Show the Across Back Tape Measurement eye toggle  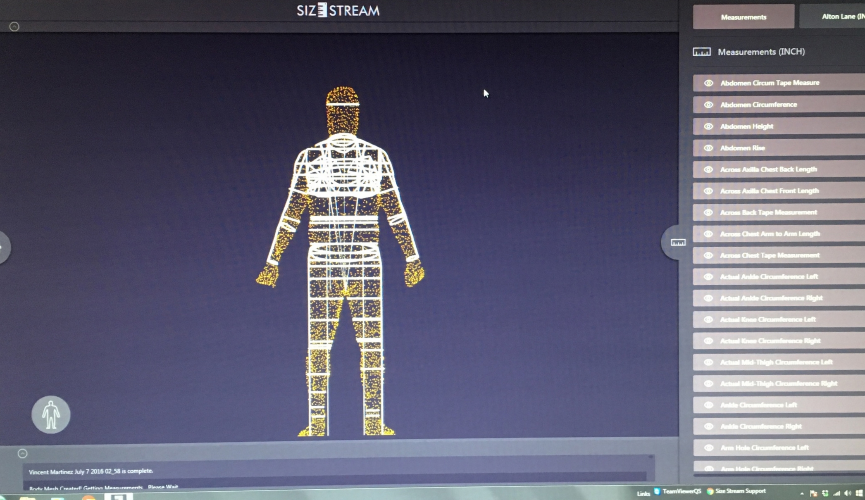pyautogui.click(x=709, y=212)
